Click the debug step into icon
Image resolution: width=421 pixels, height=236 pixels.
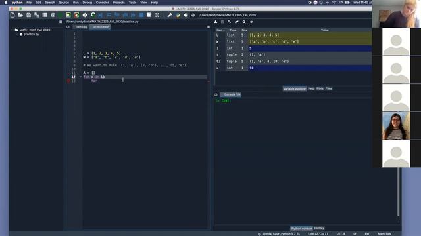coord(117,15)
